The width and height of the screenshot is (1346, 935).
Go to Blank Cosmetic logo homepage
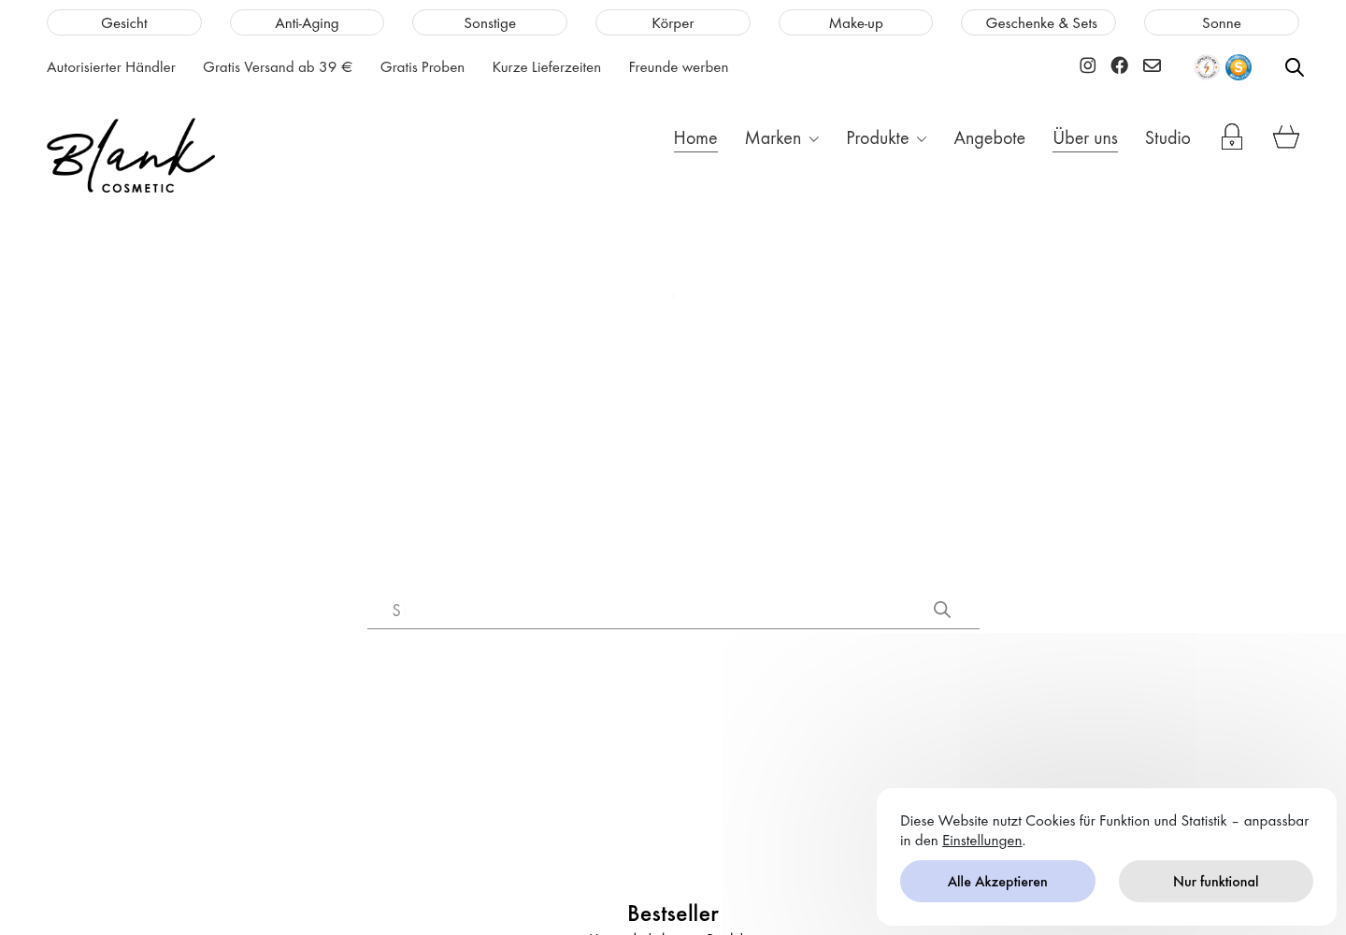(x=131, y=155)
